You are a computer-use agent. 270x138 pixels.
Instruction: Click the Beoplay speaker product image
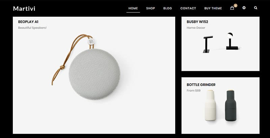click(x=86, y=67)
